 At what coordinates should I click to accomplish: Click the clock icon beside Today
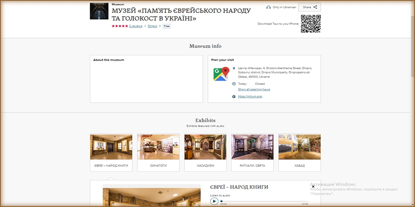tap(234, 84)
